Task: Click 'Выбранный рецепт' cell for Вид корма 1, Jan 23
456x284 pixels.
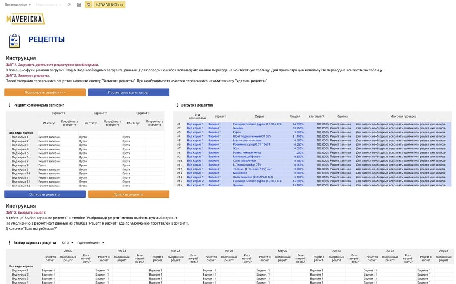Action: click(68, 270)
